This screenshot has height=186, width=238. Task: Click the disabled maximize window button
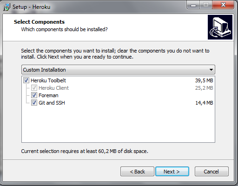[x=206, y=5]
